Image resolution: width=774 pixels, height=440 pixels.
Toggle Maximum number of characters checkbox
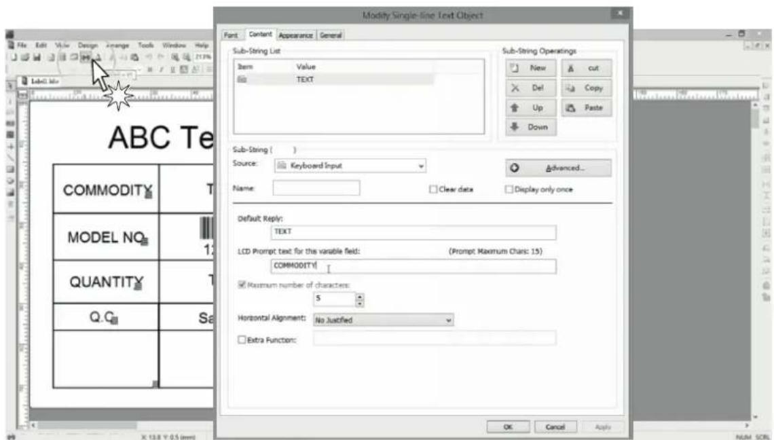pyautogui.click(x=242, y=285)
